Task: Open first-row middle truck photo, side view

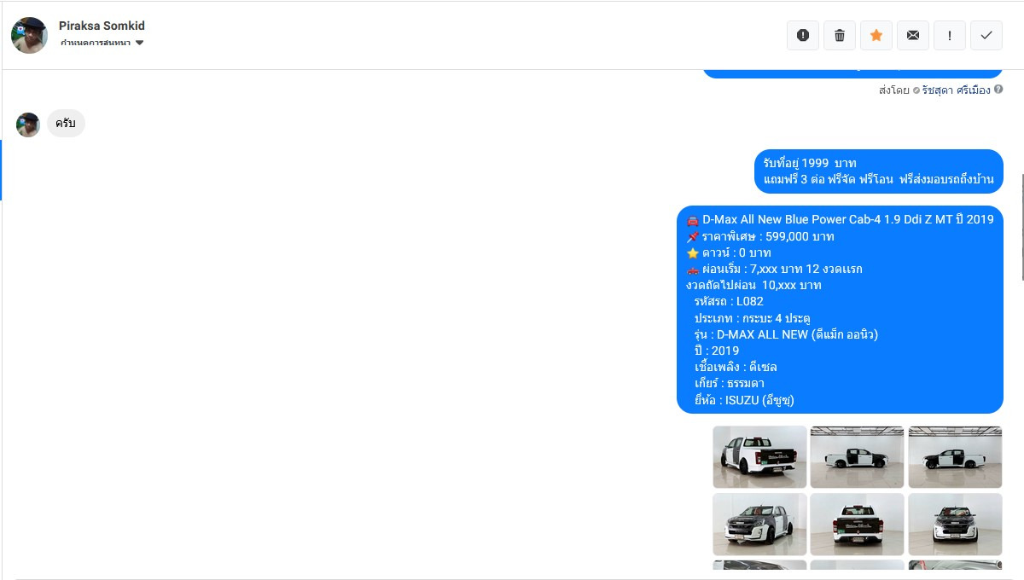Action: (x=857, y=457)
